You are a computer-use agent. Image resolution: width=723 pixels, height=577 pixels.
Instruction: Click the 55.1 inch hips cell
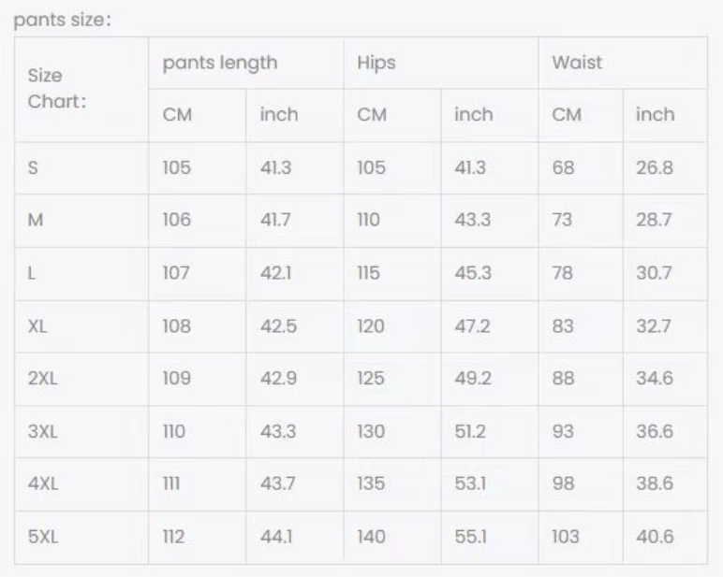pyautogui.click(x=489, y=538)
